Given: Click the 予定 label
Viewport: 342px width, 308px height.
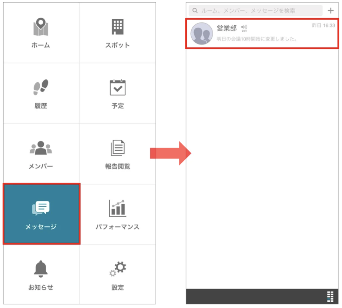Looking at the screenshot, I should tap(118, 106).
